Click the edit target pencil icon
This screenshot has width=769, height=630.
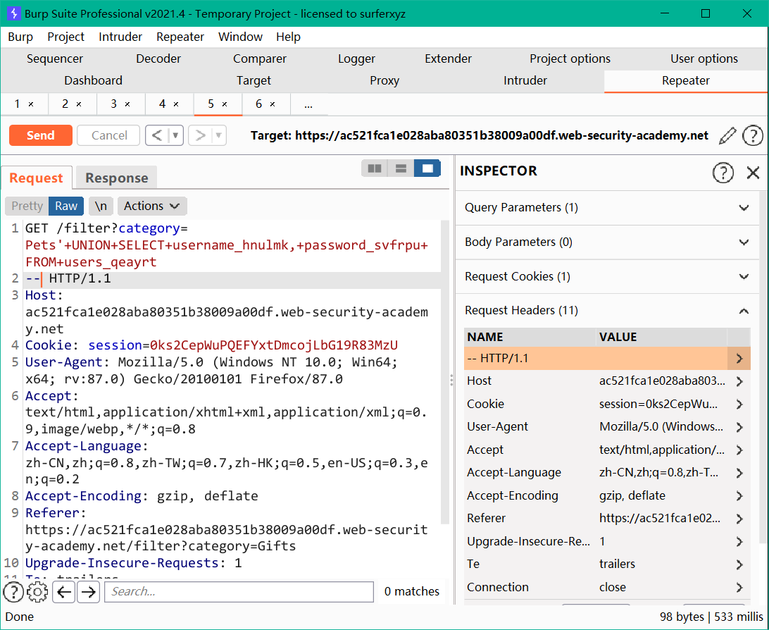click(x=727, y=136)
